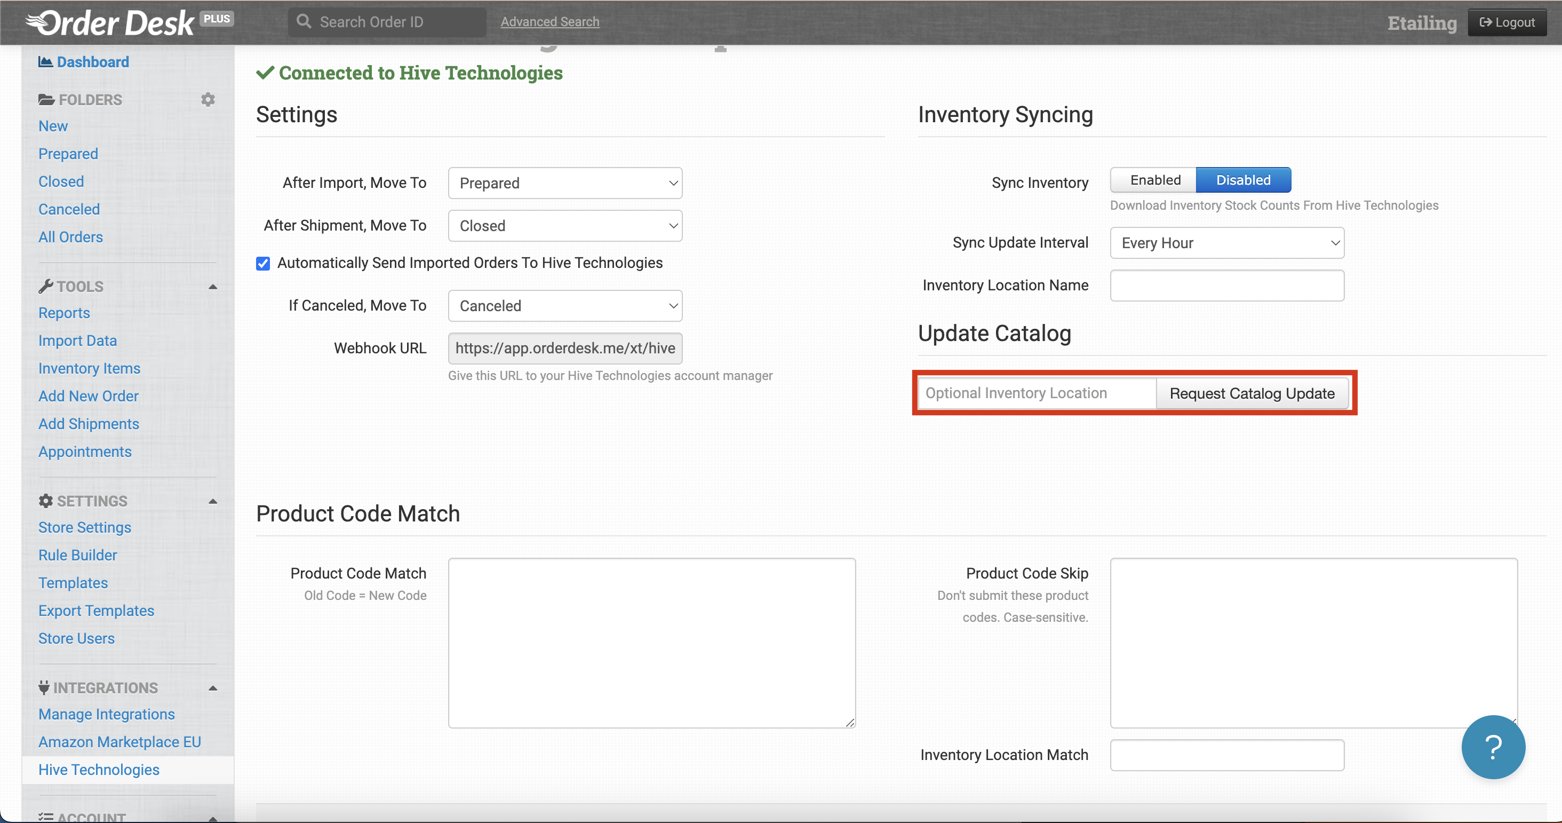This screenshot has height=823, width=1562.
Task: Click the Settings cog icon in sidebar
Action: tap(45, 501)
